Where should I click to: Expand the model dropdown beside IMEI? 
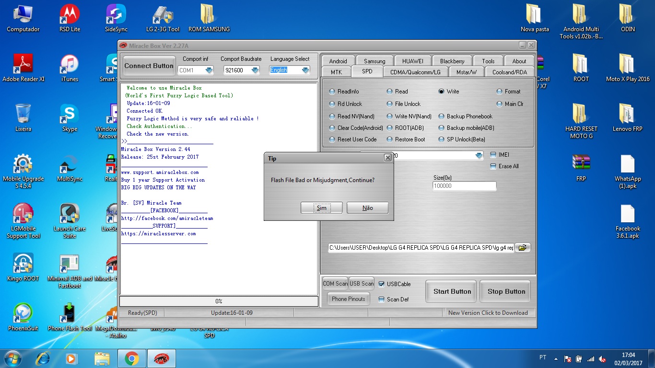pyautogui.click(x=479, y=155)
